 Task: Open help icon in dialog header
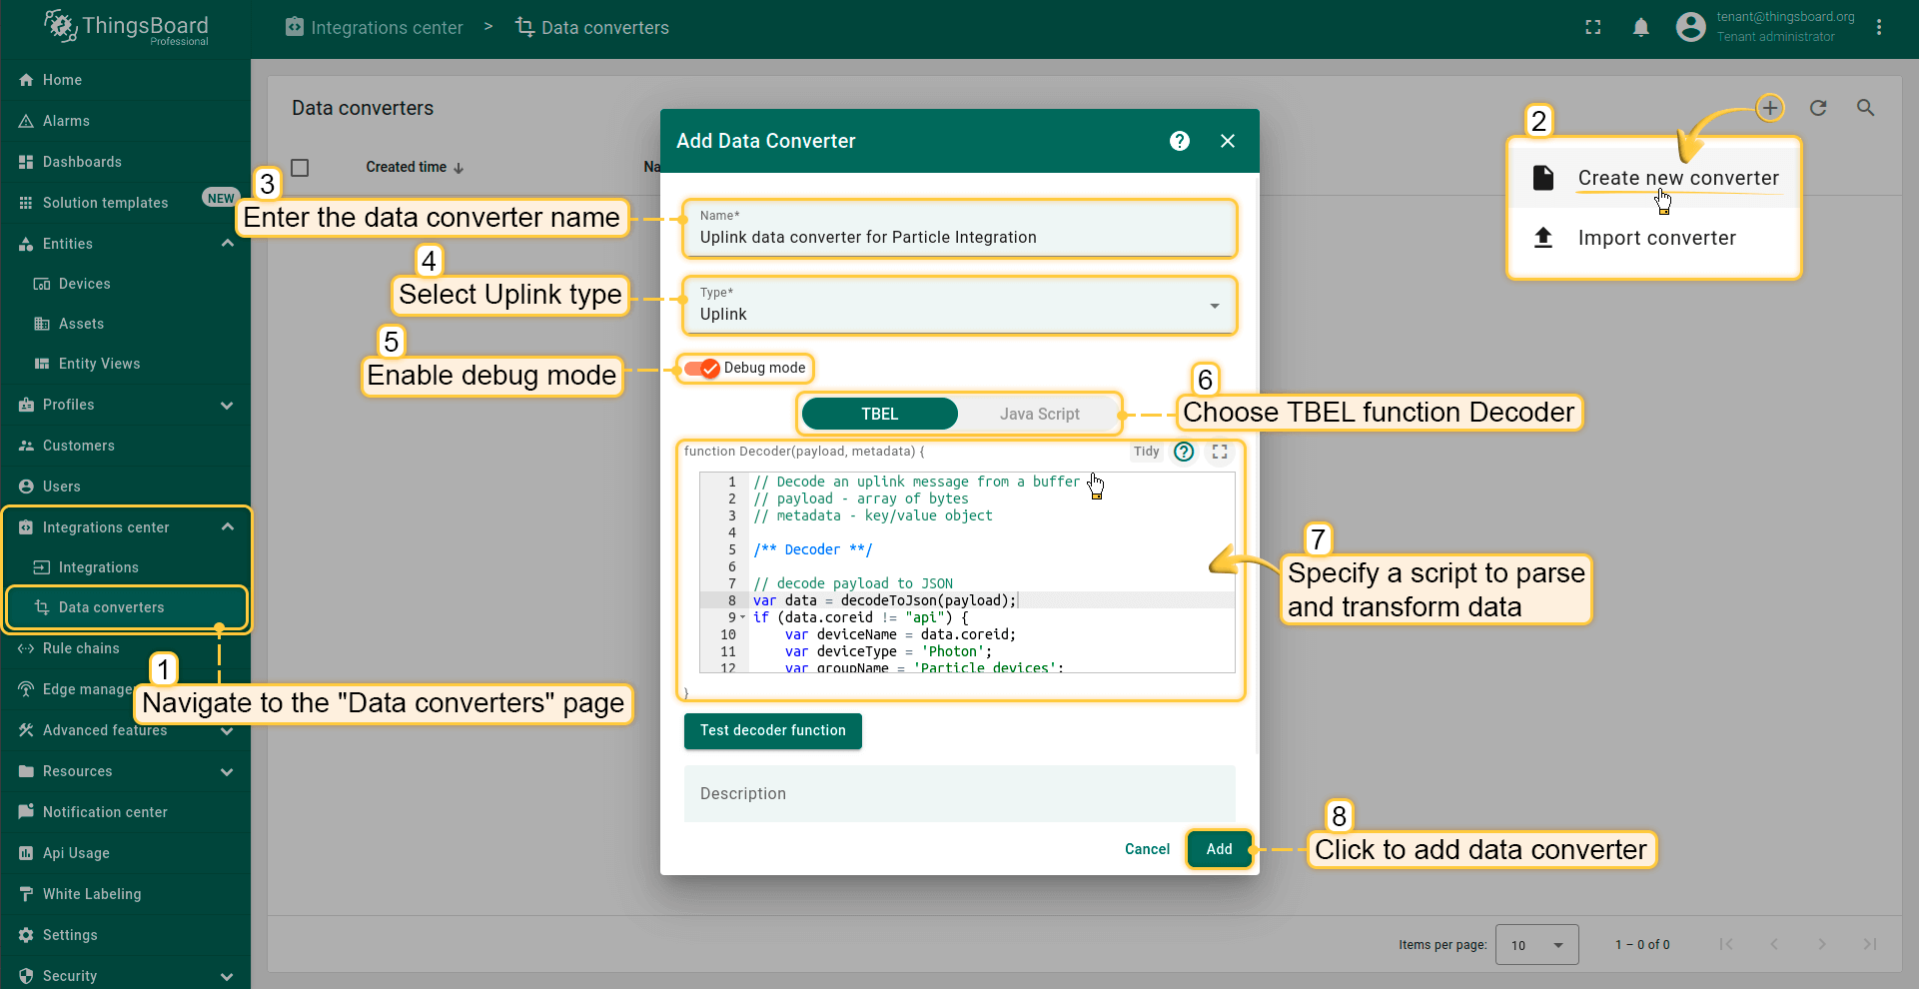pyautogui.click(x=1179, y=141)
